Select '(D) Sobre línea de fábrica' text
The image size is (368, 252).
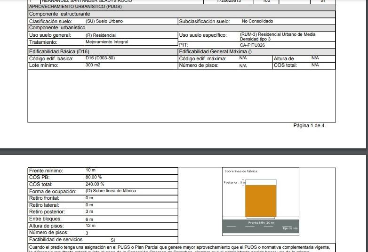[x=111, y=191]
